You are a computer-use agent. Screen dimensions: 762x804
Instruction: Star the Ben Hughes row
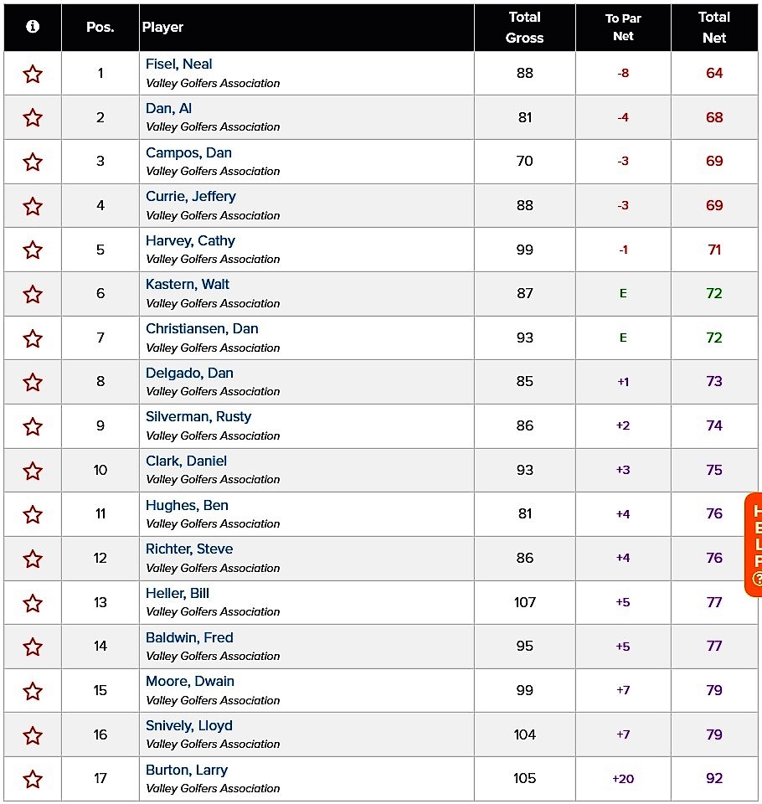click(33, 514)
